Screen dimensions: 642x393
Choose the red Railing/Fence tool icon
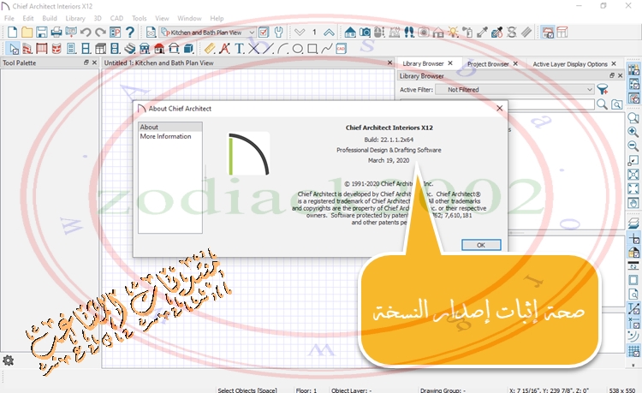[x=42, y=49]
